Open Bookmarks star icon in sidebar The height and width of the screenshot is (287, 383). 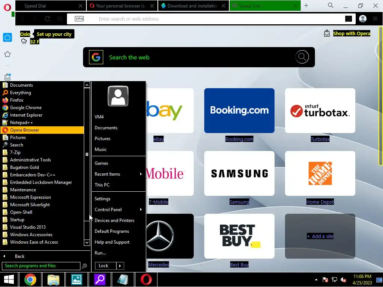pos(7,54)
